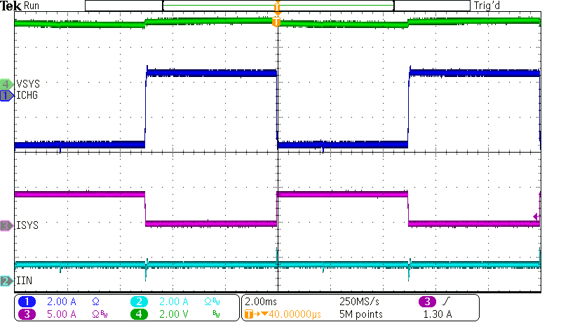The width and height of the screenshot is (561, 336).
Task: Click the waveform record overview bar
Action: click(278, 6)
